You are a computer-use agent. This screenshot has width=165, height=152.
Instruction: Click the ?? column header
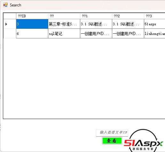(64, 16)
